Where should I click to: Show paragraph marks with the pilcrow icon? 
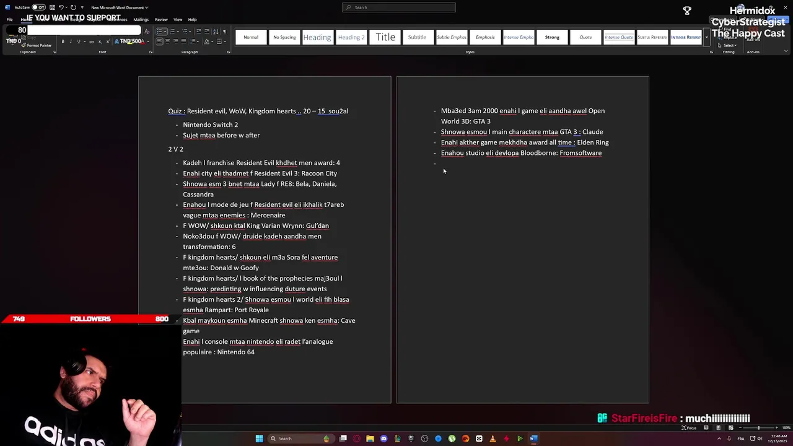225,32
